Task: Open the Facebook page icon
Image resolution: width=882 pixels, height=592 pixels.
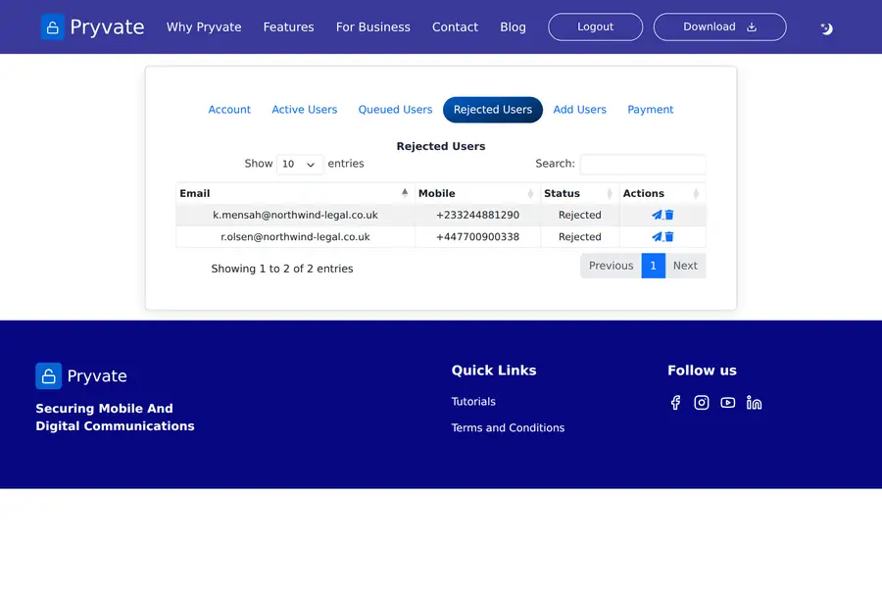Action: point(675,403)
